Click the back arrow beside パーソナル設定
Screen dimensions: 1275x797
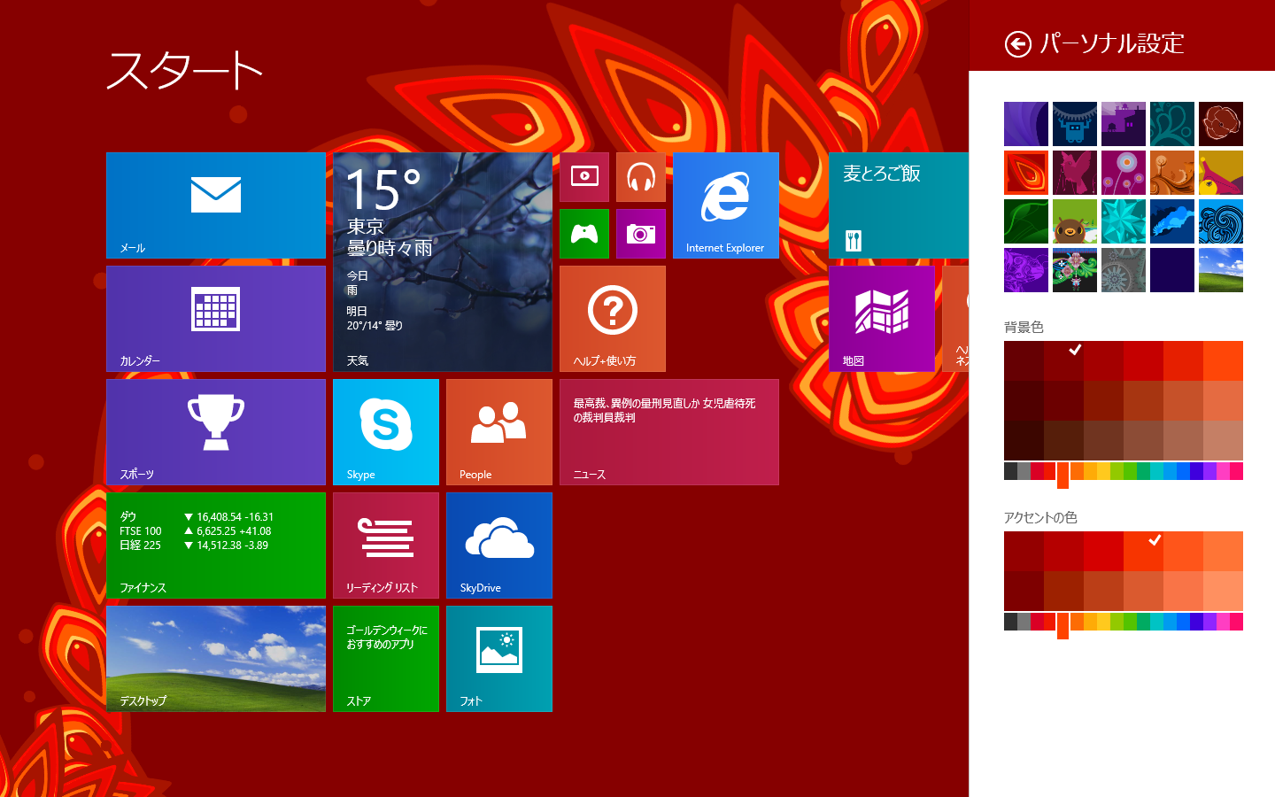[1018, 43]
